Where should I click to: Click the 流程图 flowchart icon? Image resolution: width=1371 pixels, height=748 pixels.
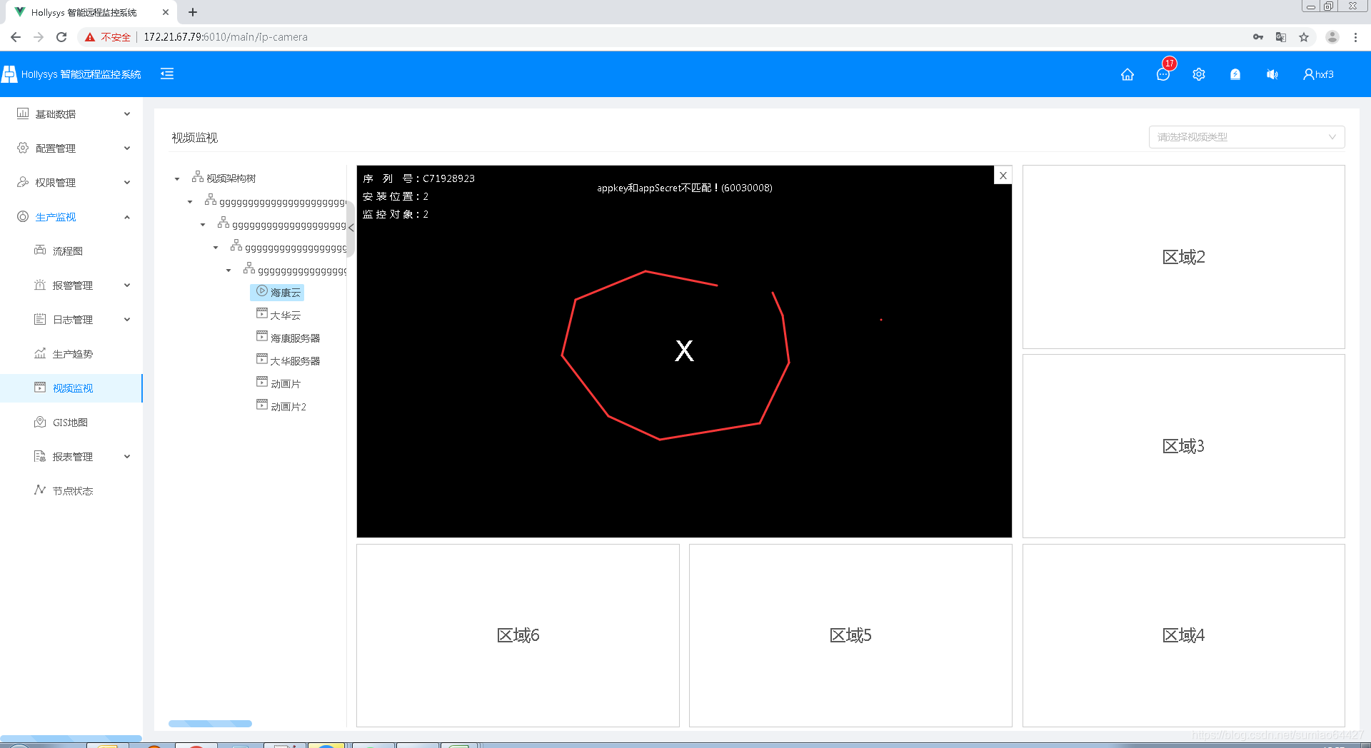pos(40,251)
